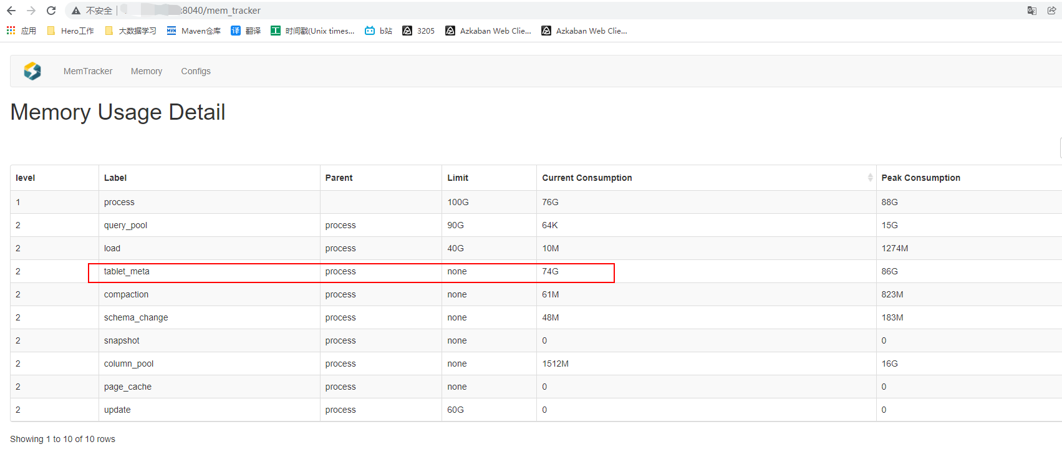The width and height of the screenshot is (1062, 467).
Task: Reload the mem_tracker page
Action: (51, 11)
